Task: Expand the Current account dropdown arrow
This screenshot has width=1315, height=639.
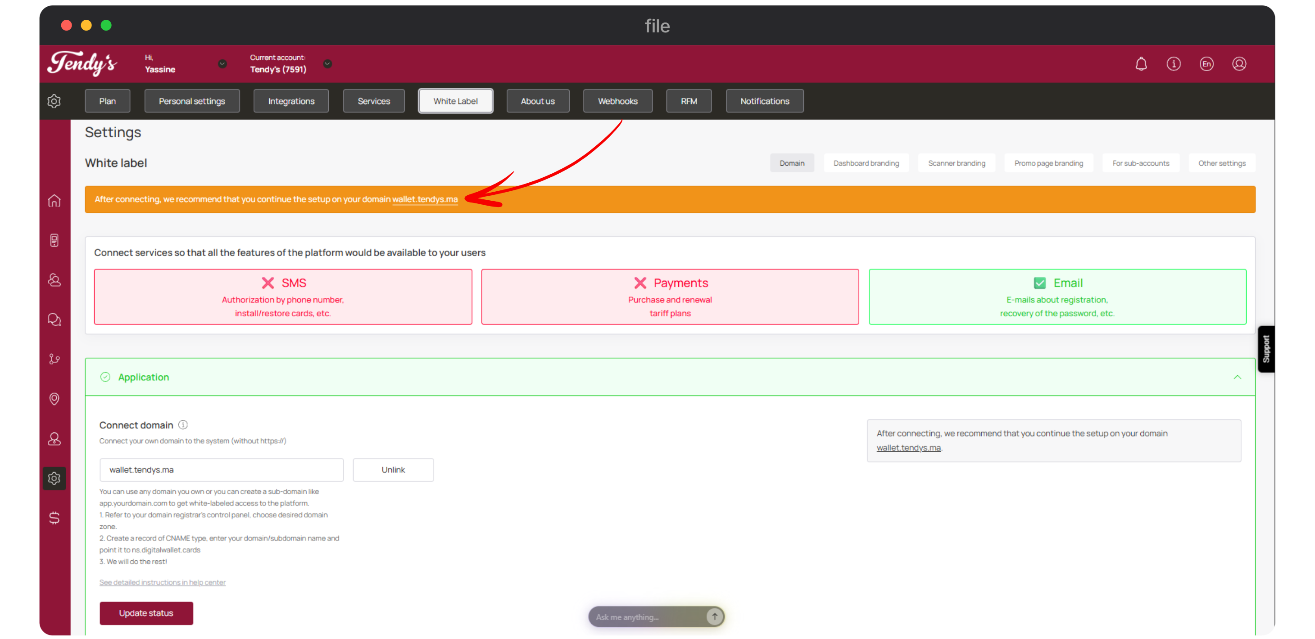Action: [x=328, y=64]
